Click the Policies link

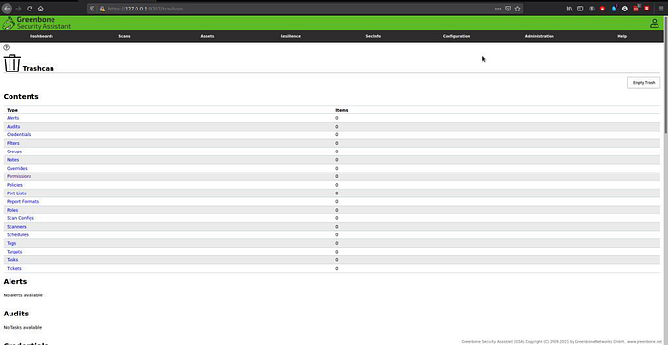[14, 185]
